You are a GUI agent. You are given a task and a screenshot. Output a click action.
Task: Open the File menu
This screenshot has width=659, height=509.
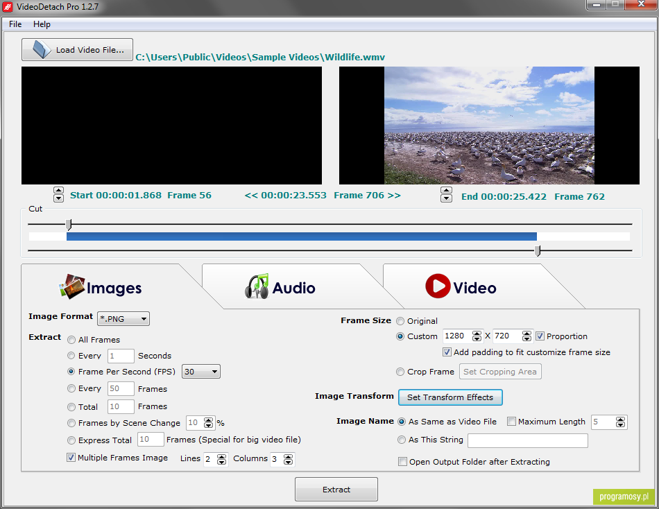tap(15, 24)
